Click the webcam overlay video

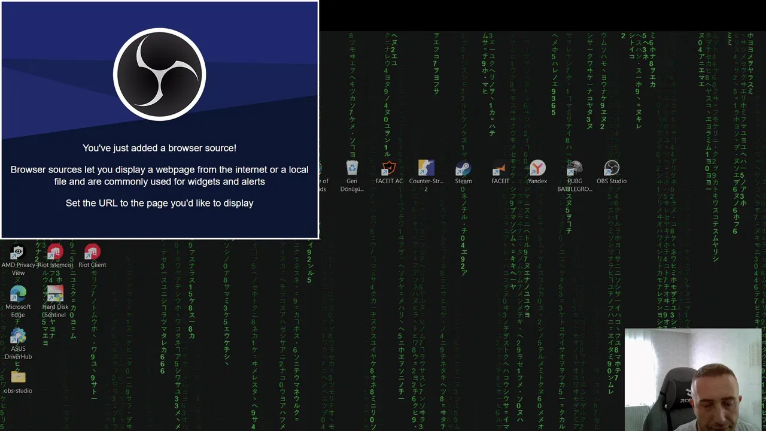click(692, 380)
